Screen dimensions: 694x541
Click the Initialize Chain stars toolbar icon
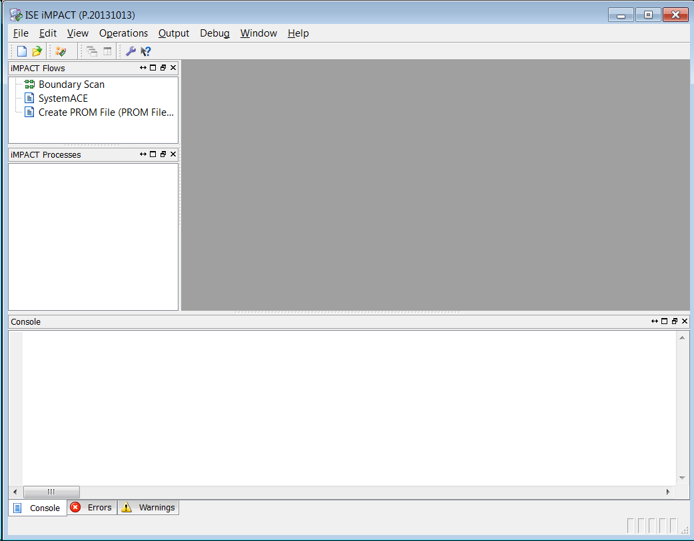[61, 51]
